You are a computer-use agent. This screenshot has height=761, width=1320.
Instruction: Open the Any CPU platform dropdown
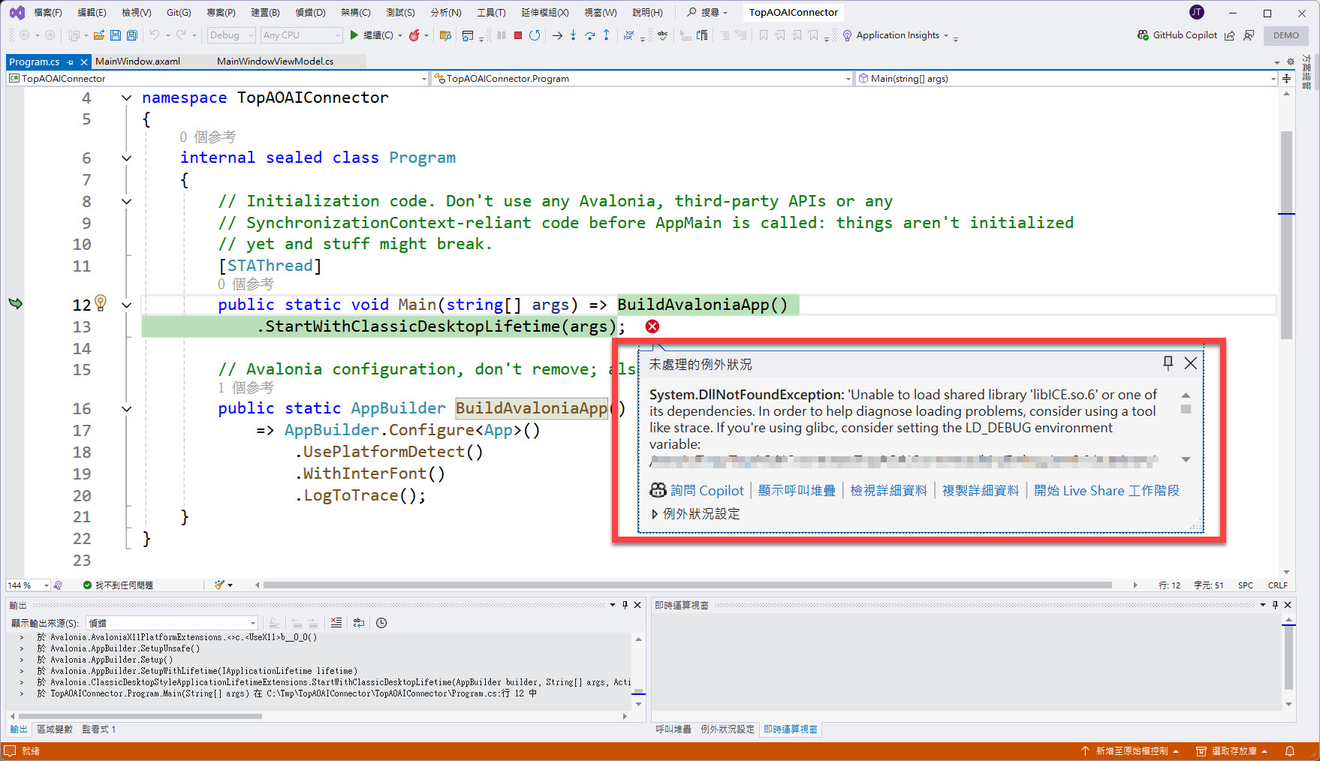click(x=301, y=35)
